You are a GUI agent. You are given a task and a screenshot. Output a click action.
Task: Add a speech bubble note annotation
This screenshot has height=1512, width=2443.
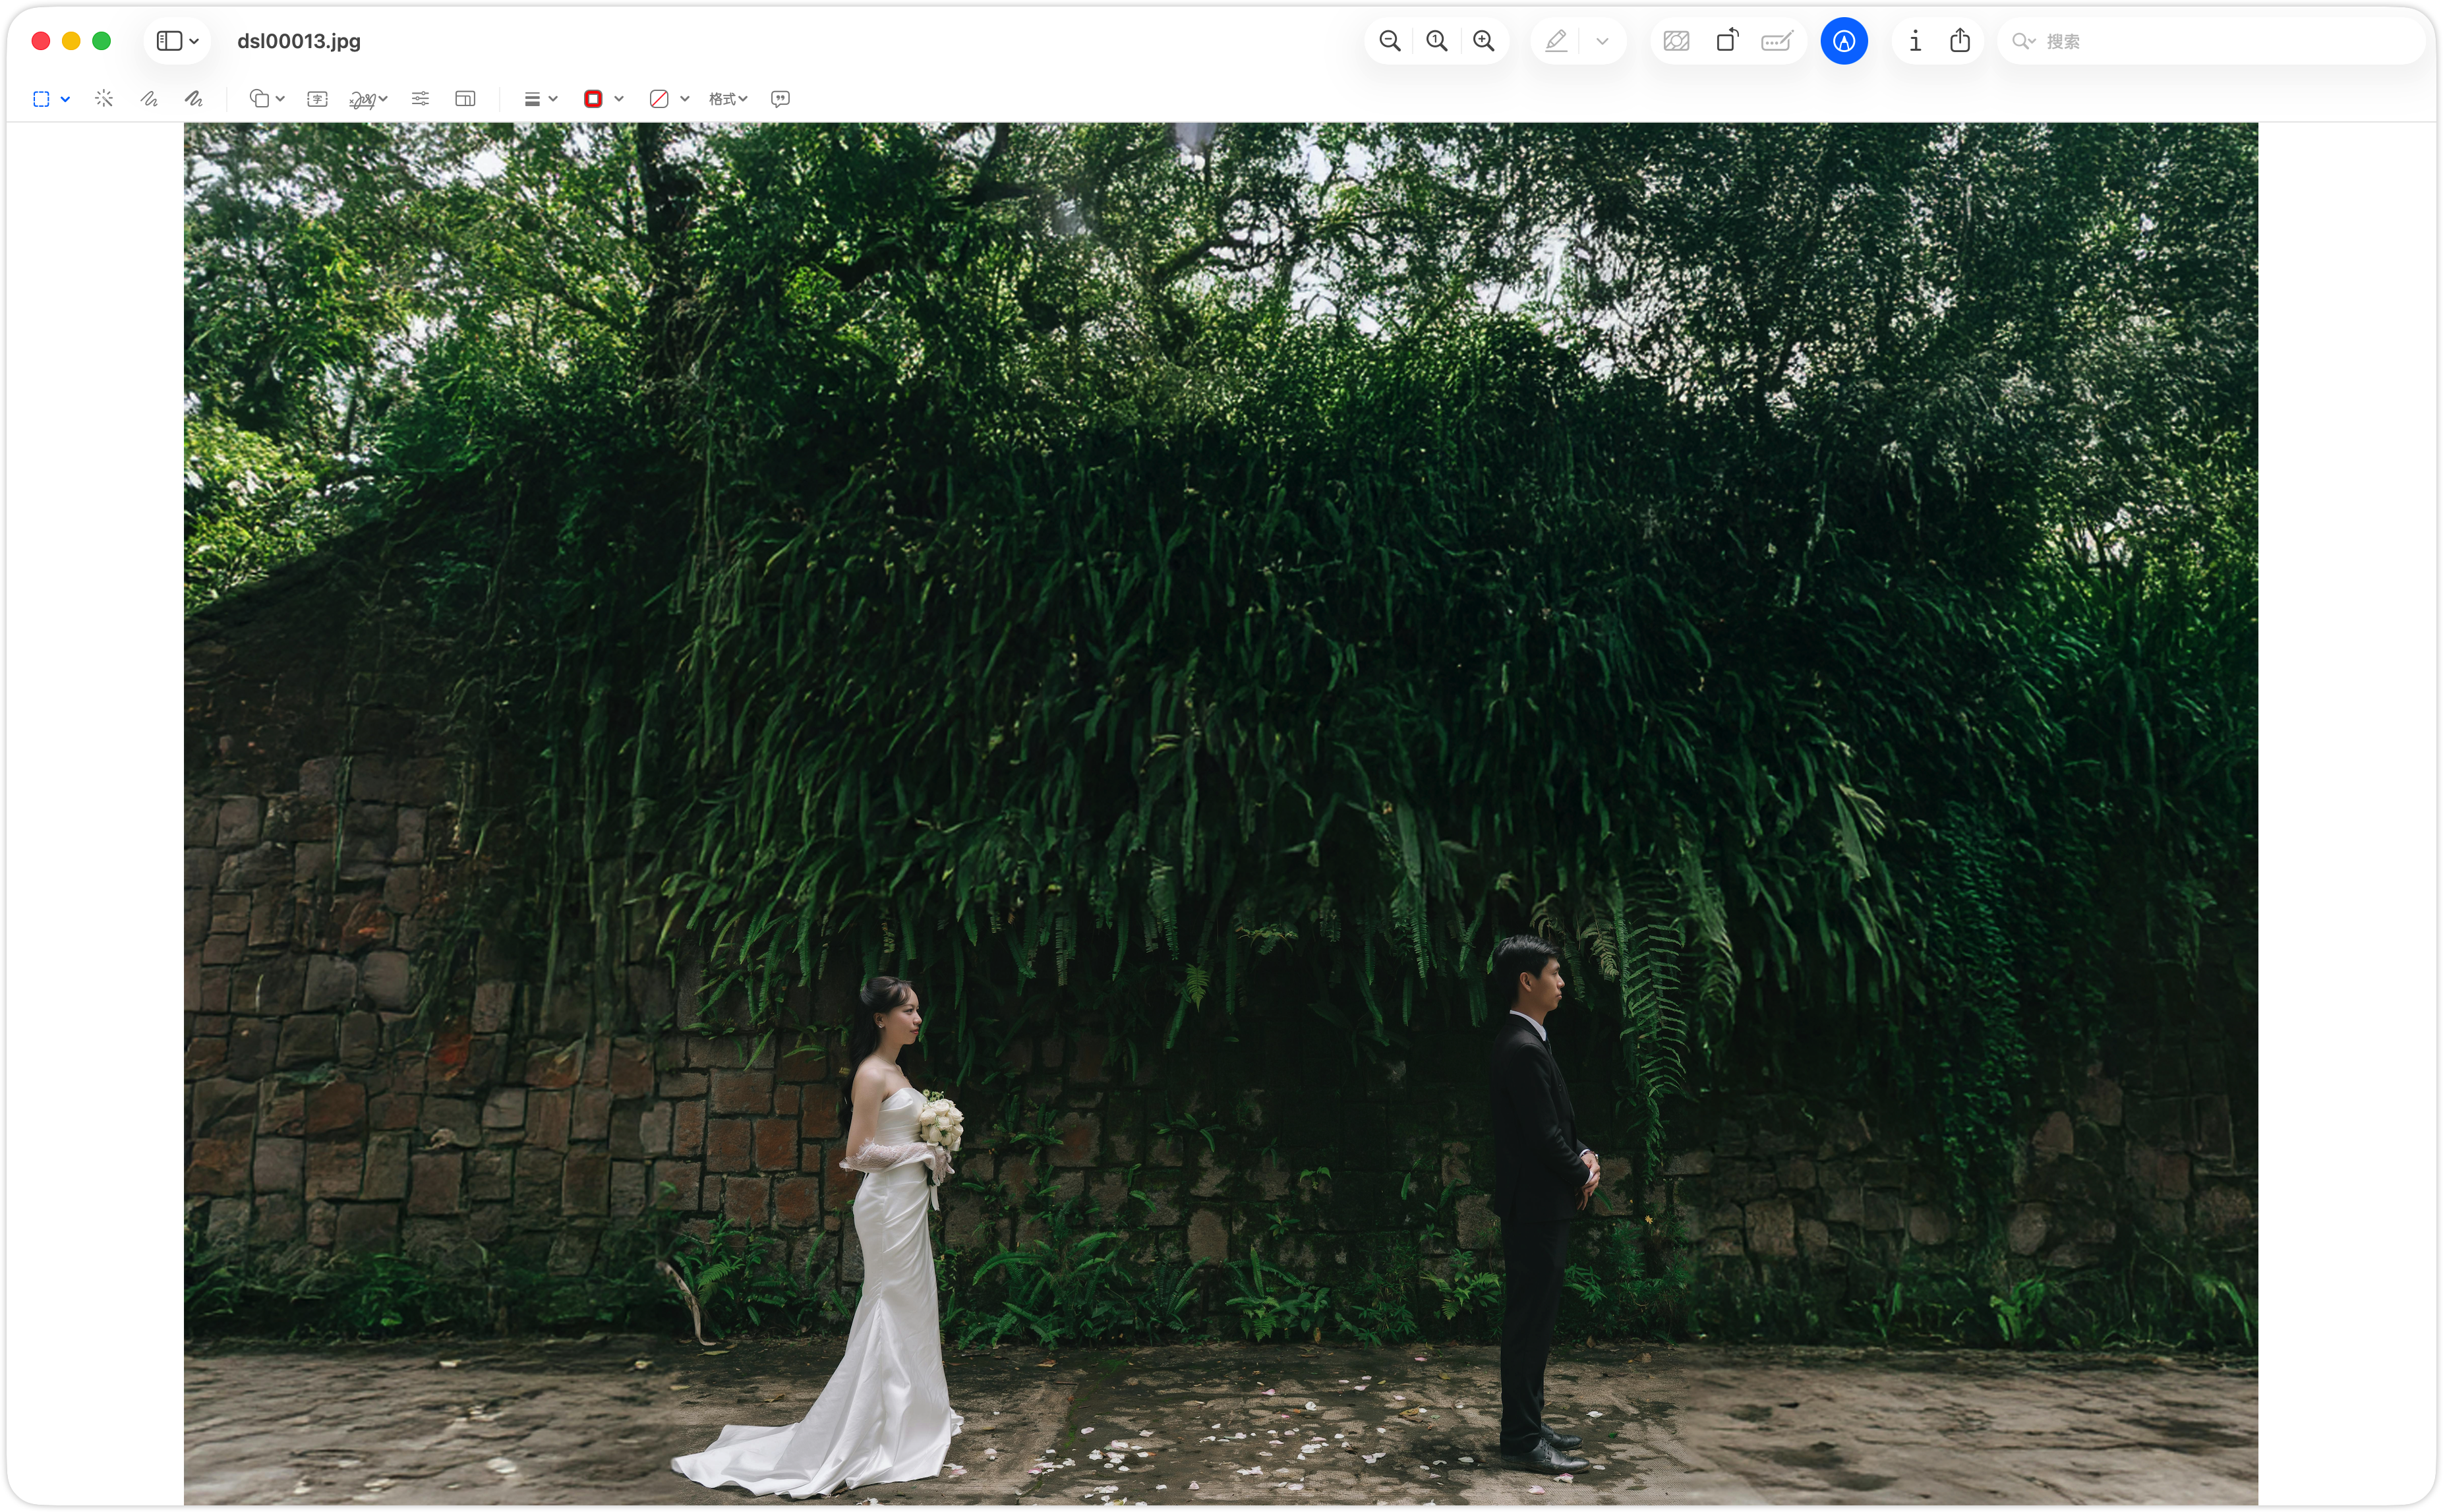click(781, 98)
